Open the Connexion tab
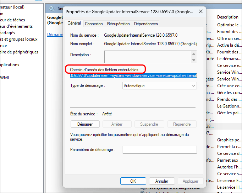 click(x=94, y=24)
